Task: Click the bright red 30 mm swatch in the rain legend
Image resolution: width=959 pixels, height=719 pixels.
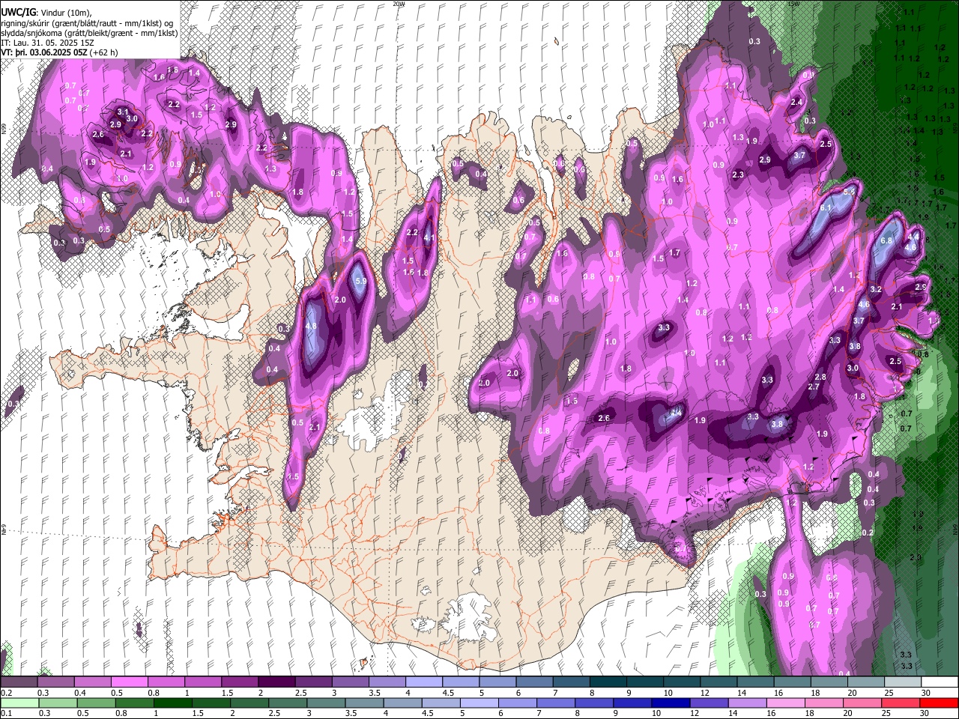Action: coord(940,703)
